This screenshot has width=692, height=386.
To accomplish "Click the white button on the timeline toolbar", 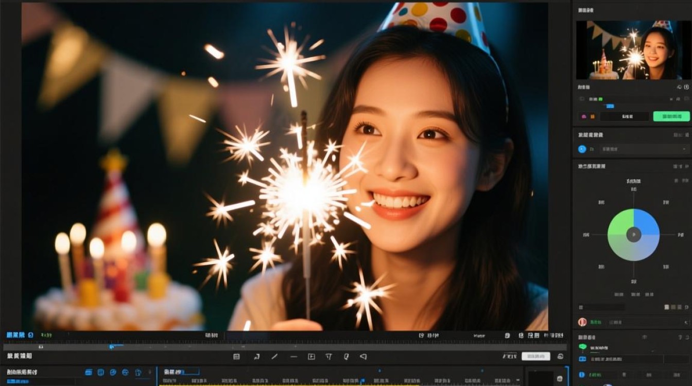I will click(x=535, y=356).
